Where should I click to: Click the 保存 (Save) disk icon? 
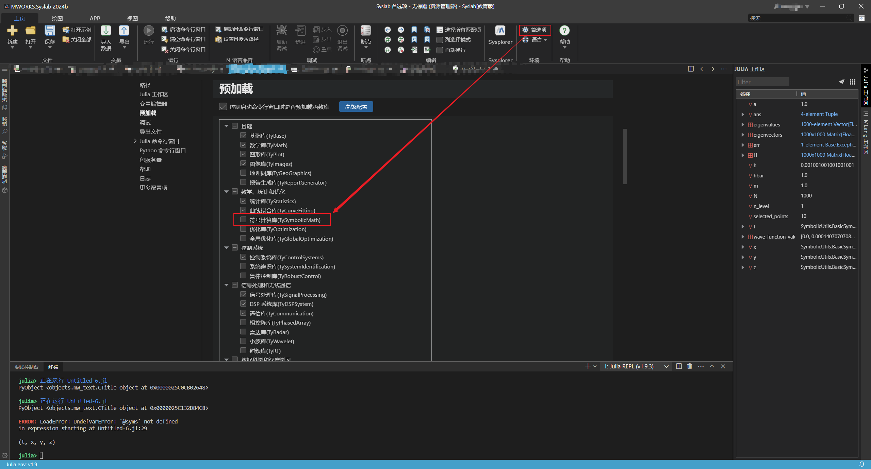(x=50, y=31)
